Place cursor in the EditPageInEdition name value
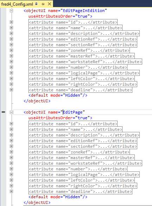 click(x=84, y=11)
